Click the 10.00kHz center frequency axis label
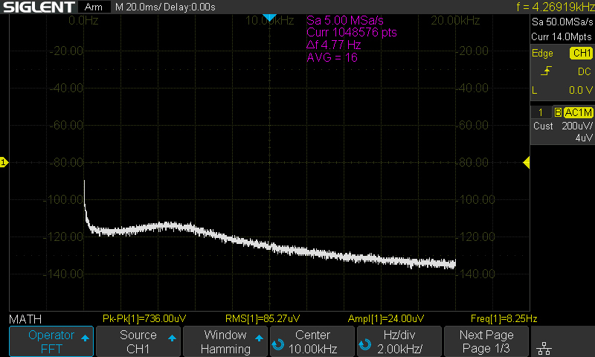The width and height of the screenshot is (595, 357). tap(270, 21)
